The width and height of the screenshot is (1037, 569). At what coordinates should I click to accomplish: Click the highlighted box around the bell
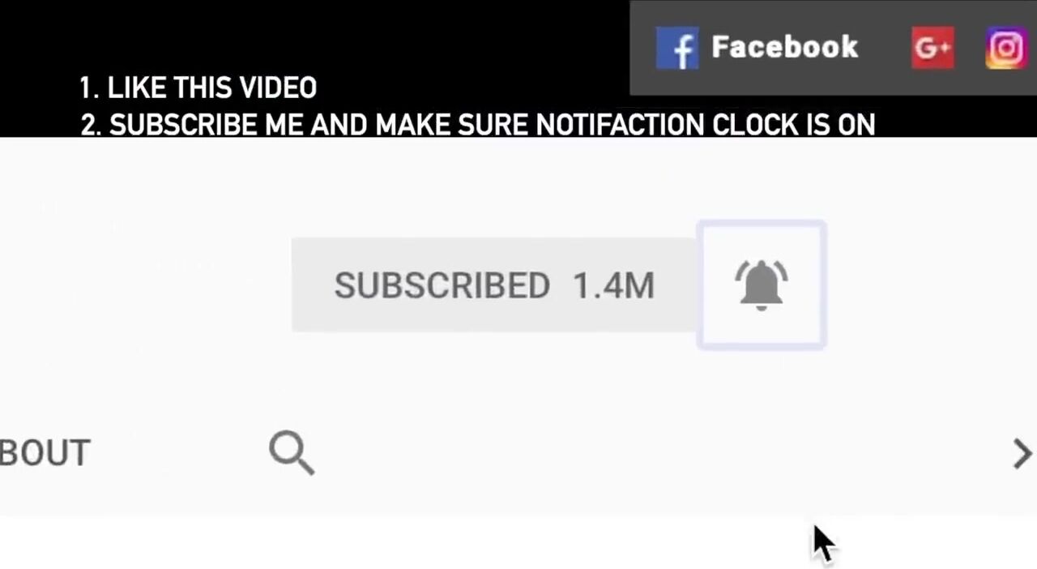pyautogui.click(x=762, y=284)
